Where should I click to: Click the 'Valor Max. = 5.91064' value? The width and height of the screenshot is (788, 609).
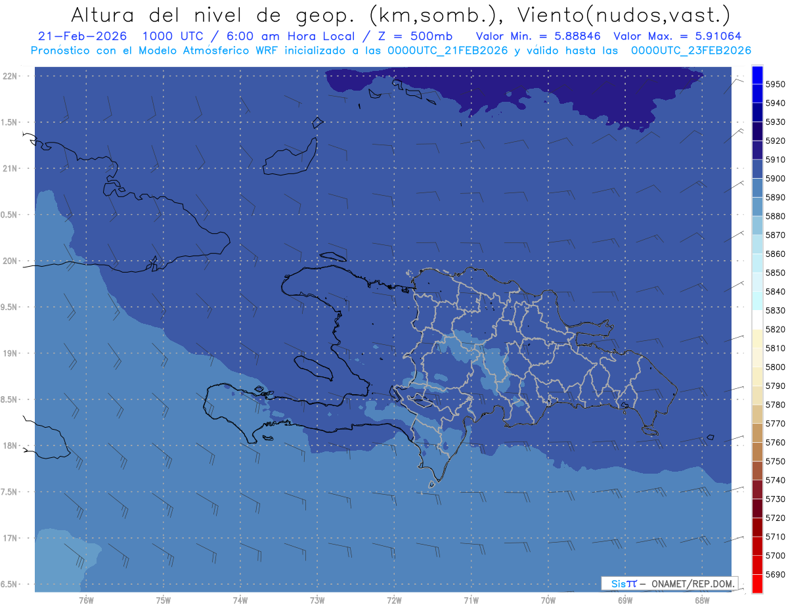(x=677, y=37)
